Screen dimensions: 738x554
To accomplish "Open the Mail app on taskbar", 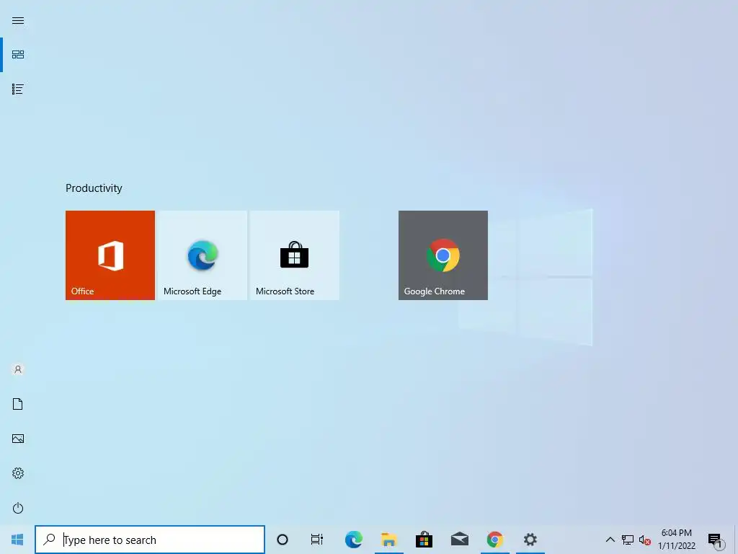I will tap(459, 540).
